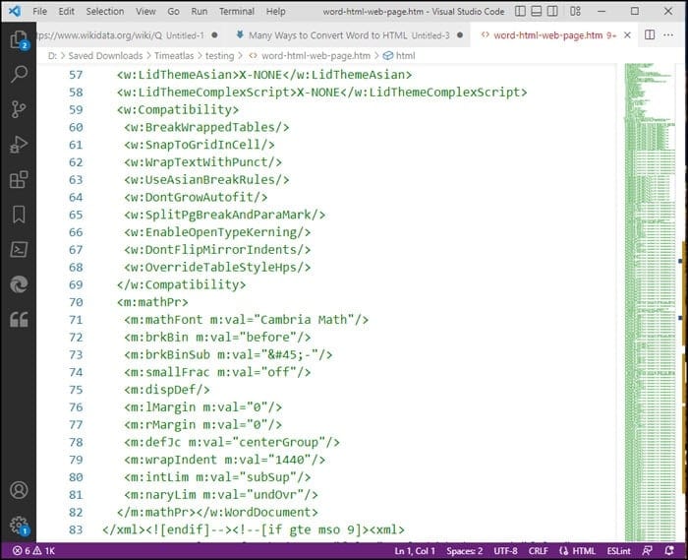Switch to the Many Ways to Convert Word tab
This screenshot has height=560, width=688.
click(x=349, y=35)
